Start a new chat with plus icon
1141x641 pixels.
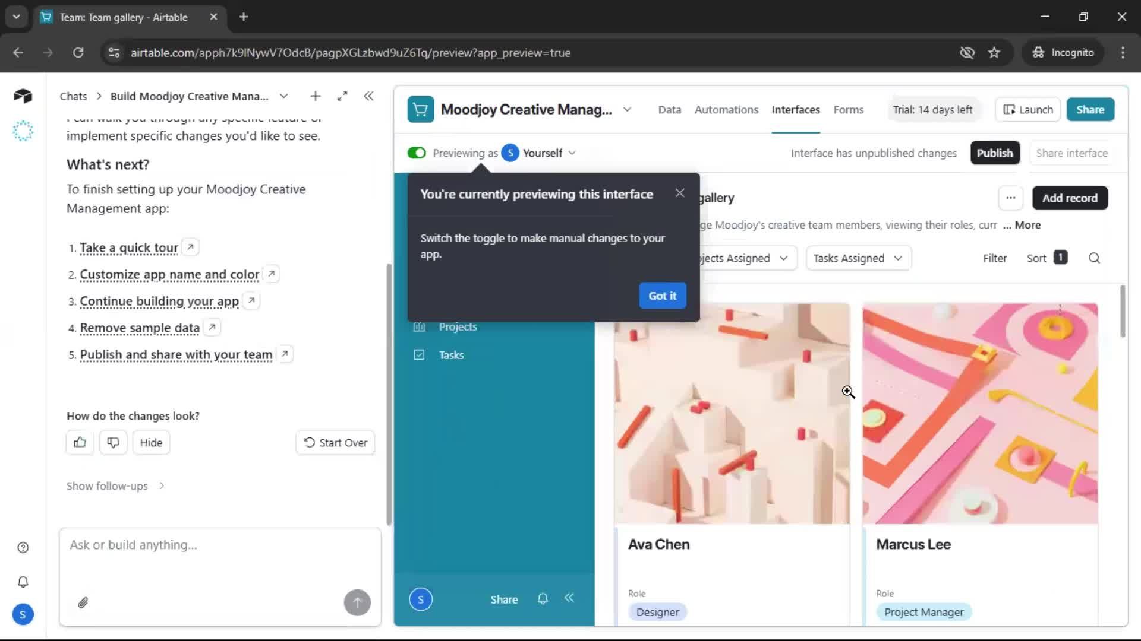point(316,96)
